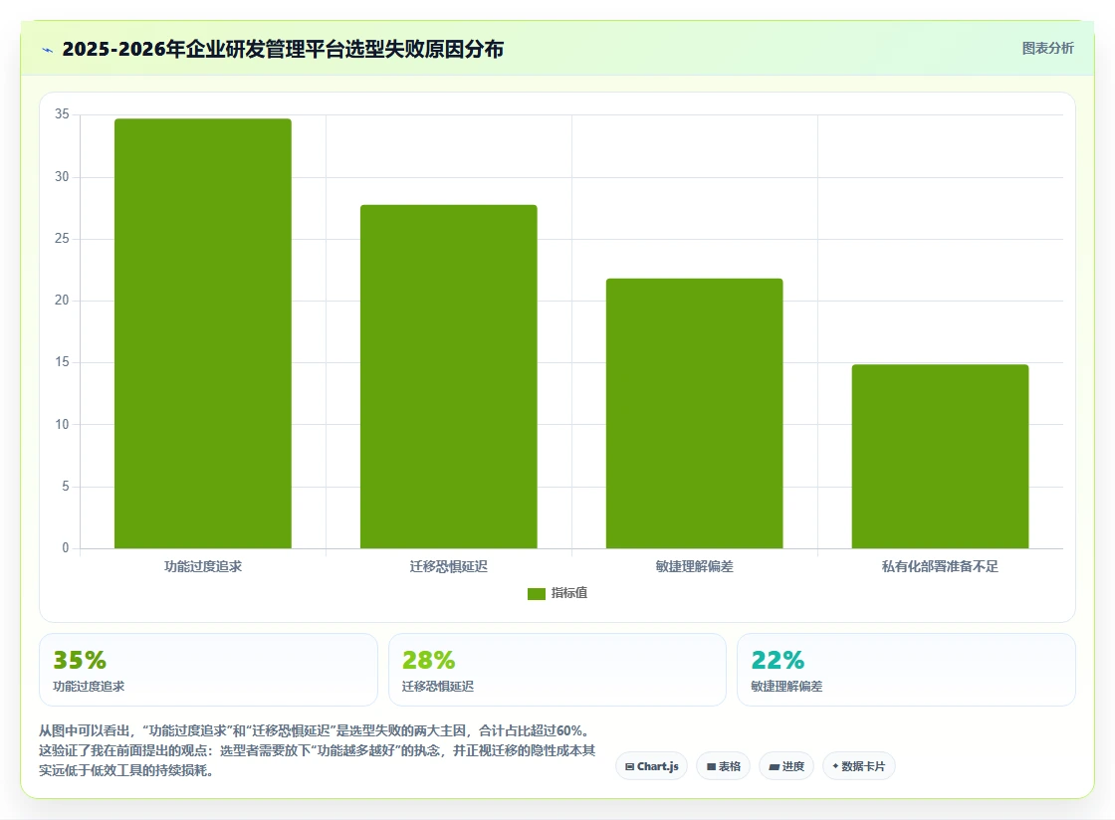1115x820 pixels.
Task: Click the 22% value text
Action: coord(778,660)
